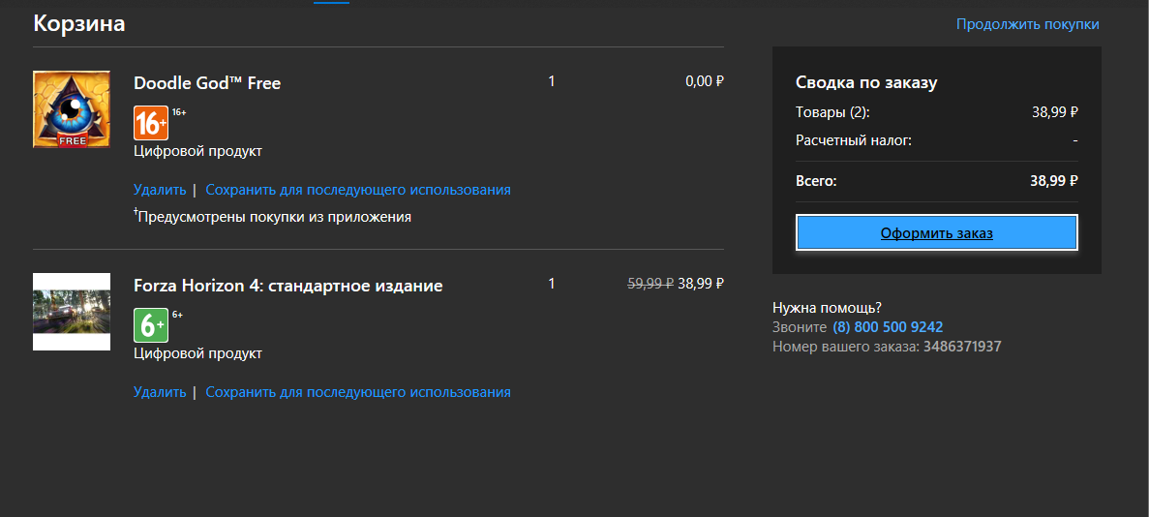Click struck-through price 59,99 ₽
Viewport: 1149px width, 517px height.
point(650,283)
